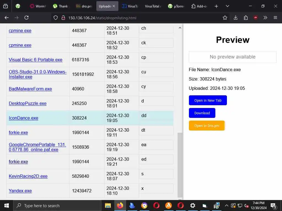Switch to the Add-ons tab
The height and width of the screenshot is (211, 282).
coord(199,6)
